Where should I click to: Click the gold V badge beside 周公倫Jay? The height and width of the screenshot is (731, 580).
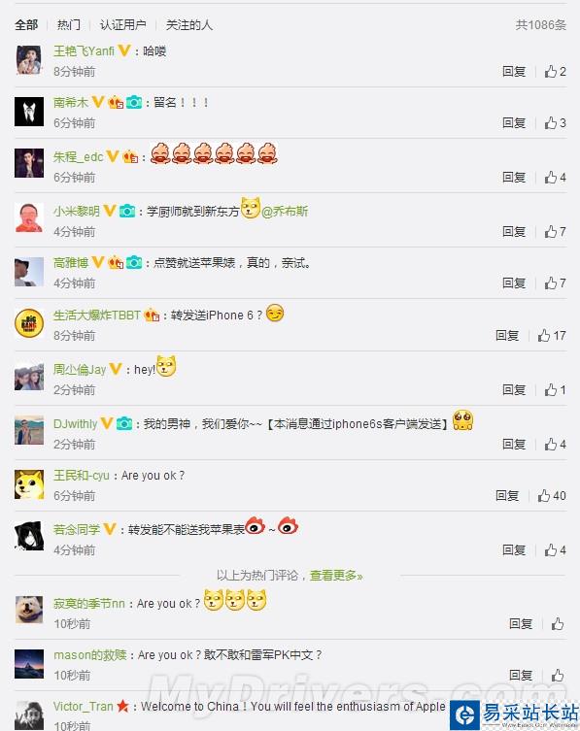(116, 369)
